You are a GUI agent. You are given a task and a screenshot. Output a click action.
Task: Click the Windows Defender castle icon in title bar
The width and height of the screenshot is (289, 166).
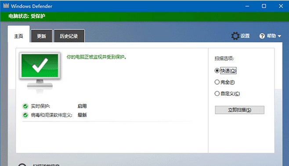[6, 6]
